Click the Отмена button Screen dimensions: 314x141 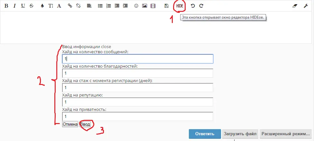click(70, 124)
